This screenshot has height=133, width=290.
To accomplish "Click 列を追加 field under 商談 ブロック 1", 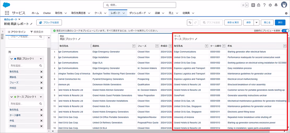I will (26, 65).
